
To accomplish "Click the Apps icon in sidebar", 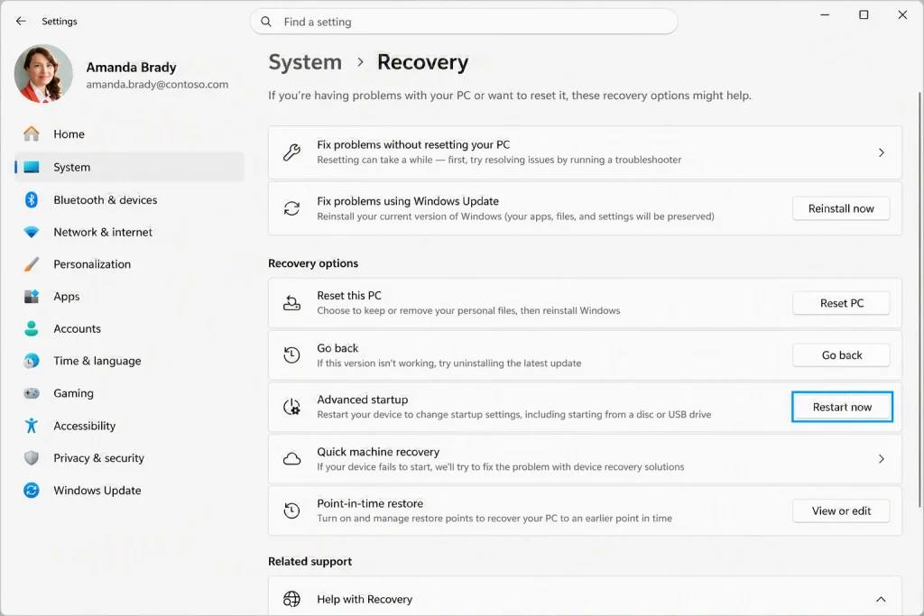I will pos(32,296).
